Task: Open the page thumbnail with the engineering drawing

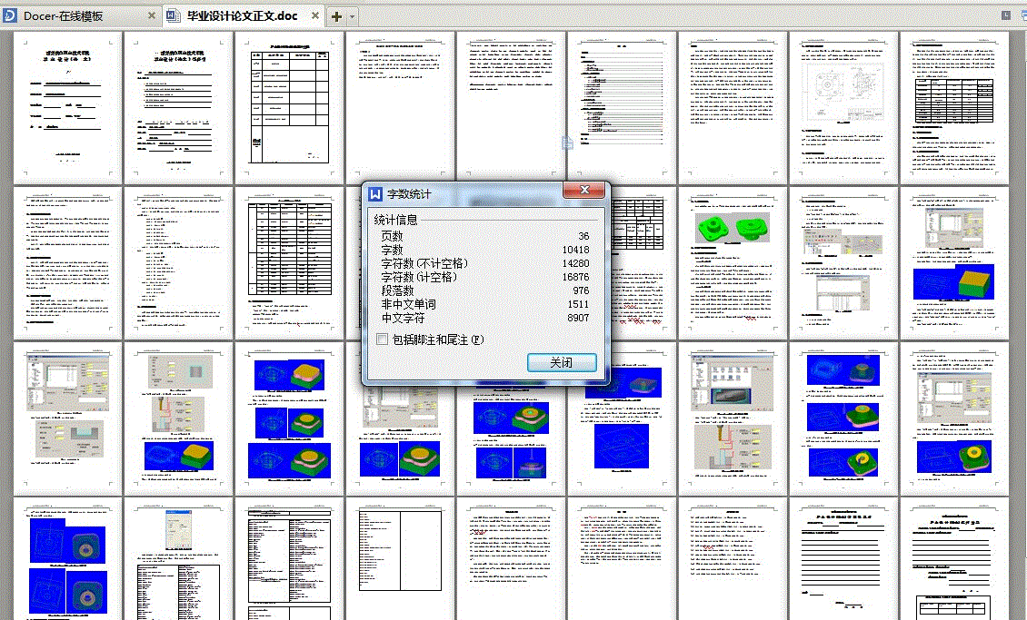Action: click(x=843, y=108)
